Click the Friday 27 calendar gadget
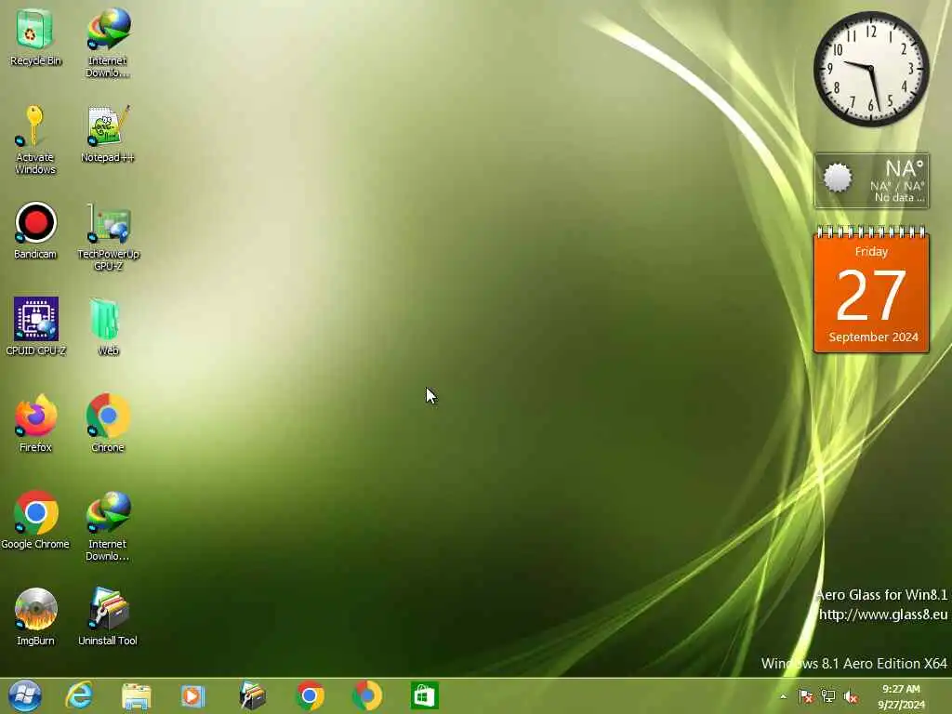This screenshot has height=714, width=952. [x=871, y=288]
